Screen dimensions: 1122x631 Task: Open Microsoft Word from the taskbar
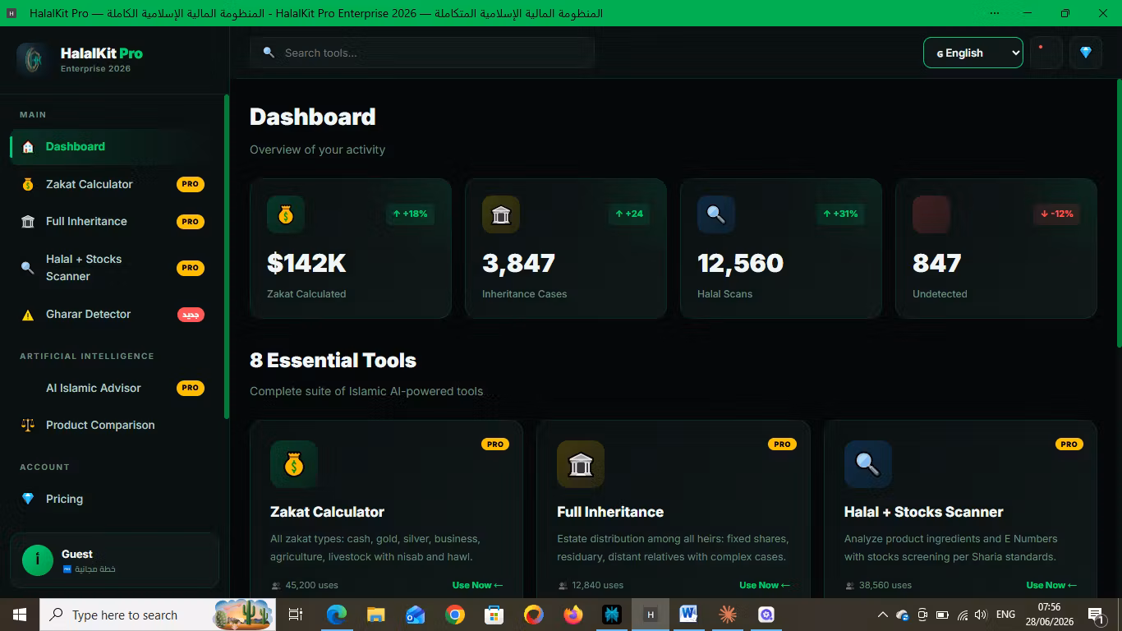pyautogui.click(x=688, y=615)
